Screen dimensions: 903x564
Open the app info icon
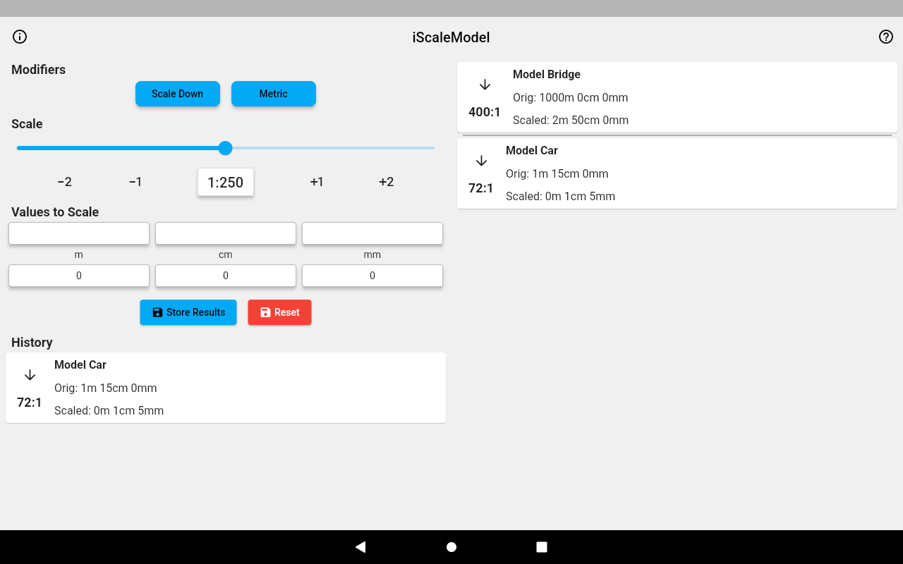tap(20, 37)
